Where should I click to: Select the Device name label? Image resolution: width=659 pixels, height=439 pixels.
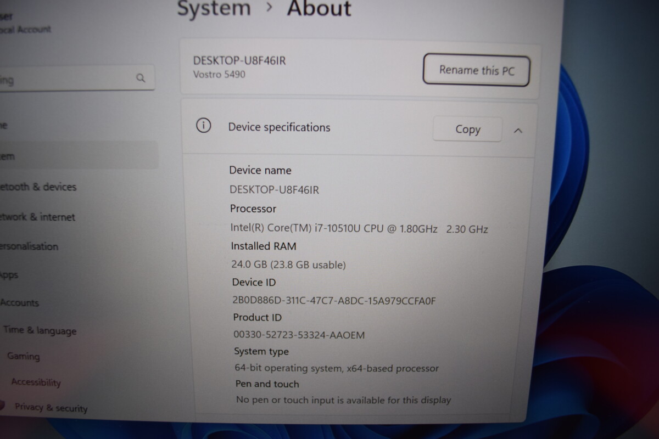tap(260, 170)
